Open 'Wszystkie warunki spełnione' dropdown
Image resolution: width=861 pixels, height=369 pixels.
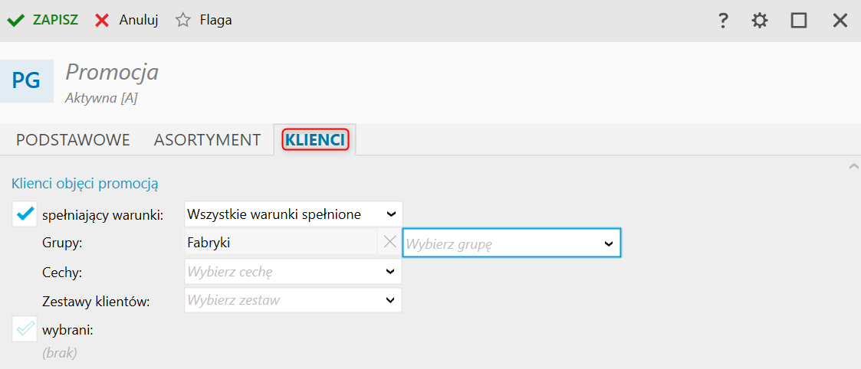coord(293,214)
